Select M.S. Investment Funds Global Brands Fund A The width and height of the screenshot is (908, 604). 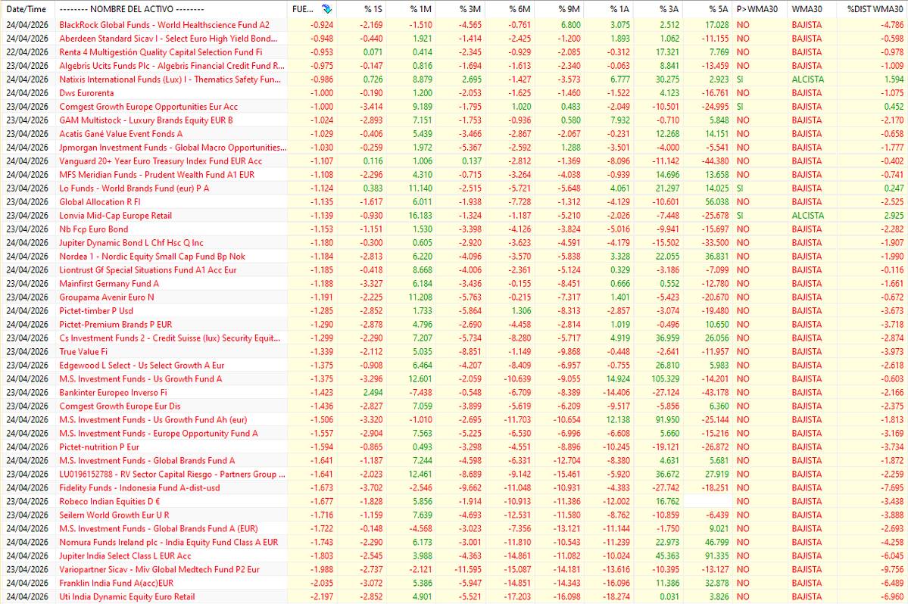147,460
